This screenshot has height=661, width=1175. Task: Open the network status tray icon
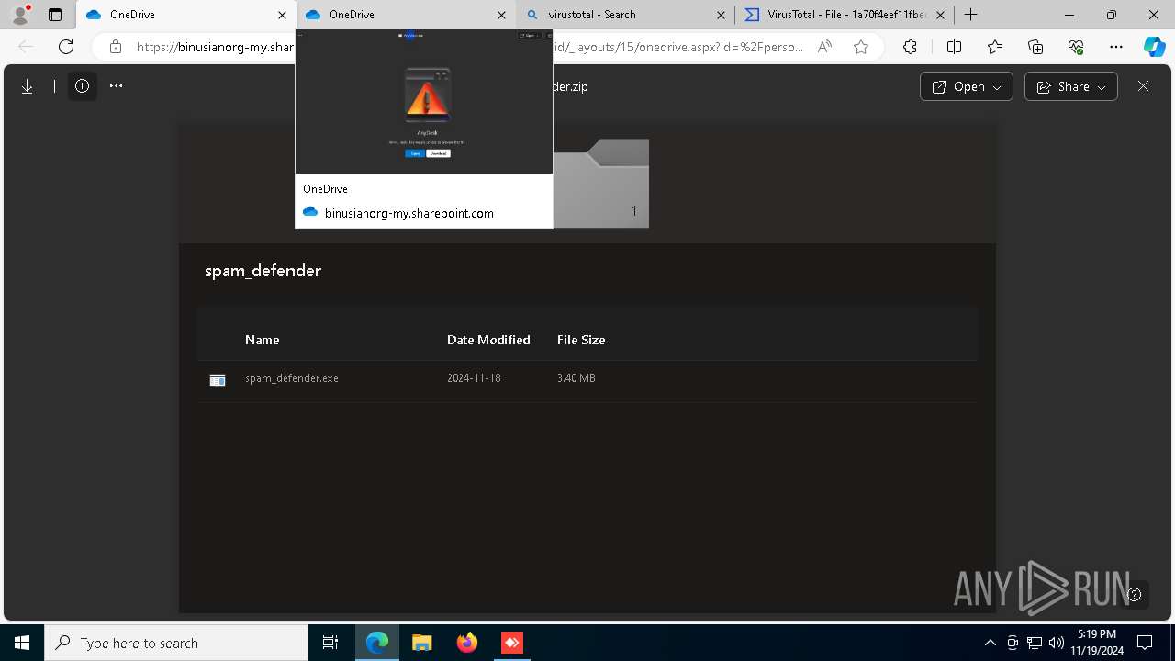[1035, 643]
